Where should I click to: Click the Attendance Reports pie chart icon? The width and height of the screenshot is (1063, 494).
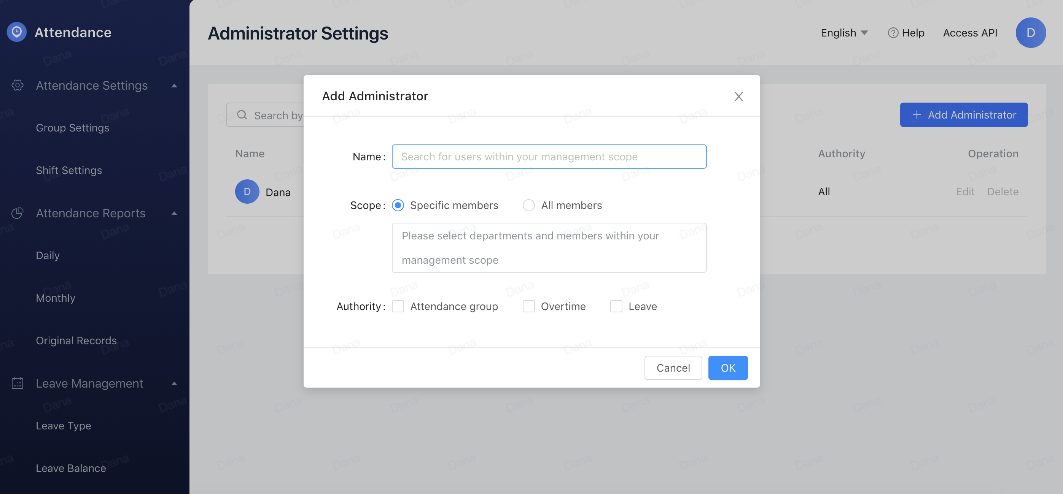click(18, 213)
